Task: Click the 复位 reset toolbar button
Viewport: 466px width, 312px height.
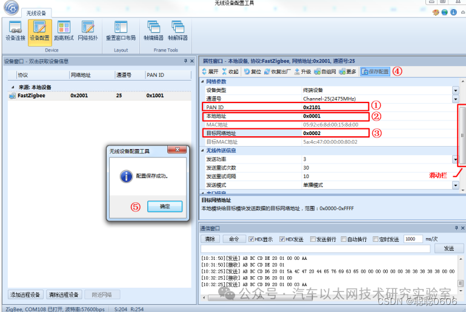Action: 253,71
